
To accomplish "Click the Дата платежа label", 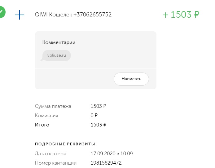I will pyautogui.click(x=50, y=154).
